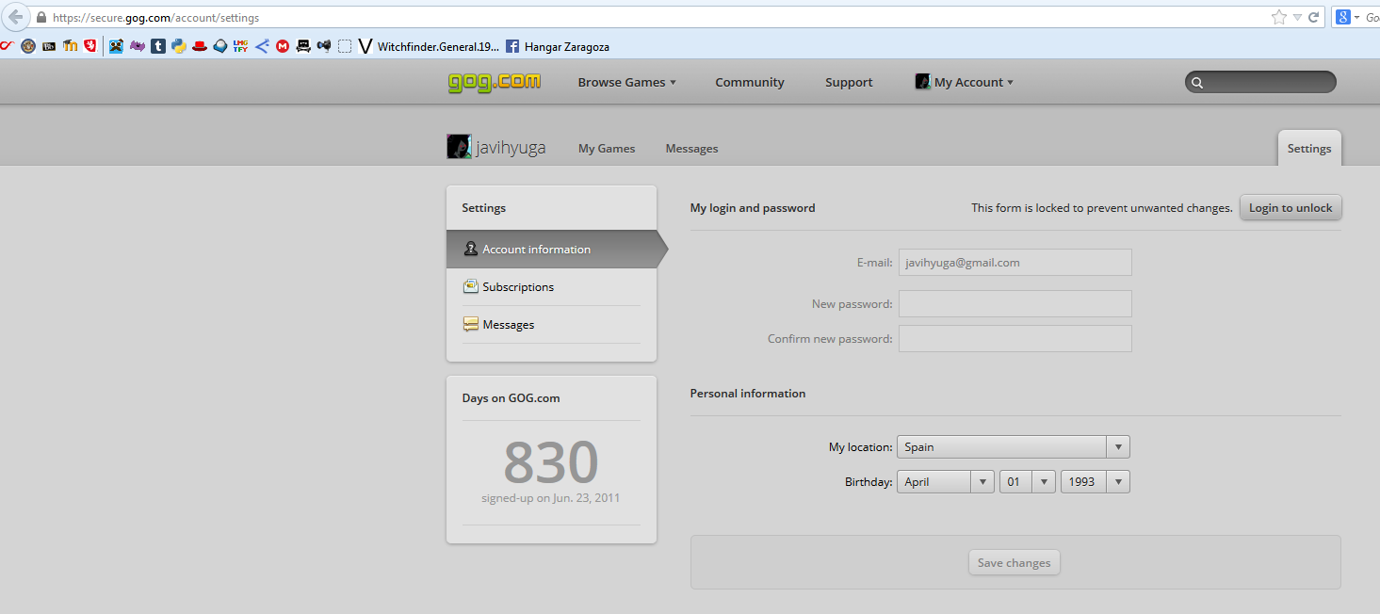Open the red circle M bookmark

coord(283,45)
